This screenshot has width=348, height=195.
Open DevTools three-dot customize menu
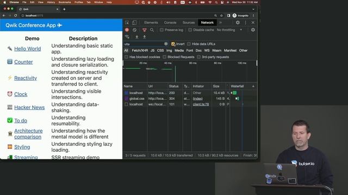pos(245,23)
